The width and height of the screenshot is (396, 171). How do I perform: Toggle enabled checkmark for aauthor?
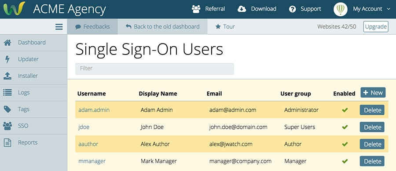click(x=345, y=144)
